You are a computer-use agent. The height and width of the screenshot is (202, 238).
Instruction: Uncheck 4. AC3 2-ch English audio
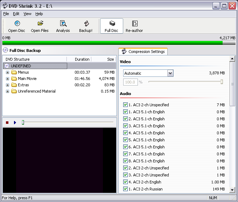coord(125,182)
